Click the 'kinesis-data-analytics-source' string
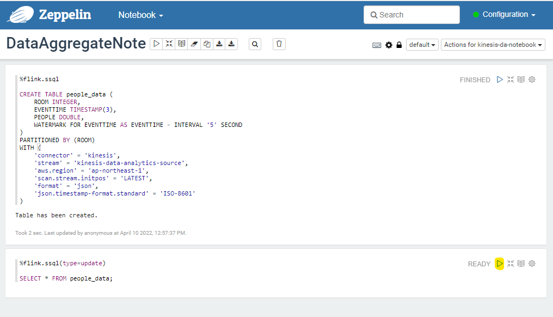 click(x=129, y=163)
